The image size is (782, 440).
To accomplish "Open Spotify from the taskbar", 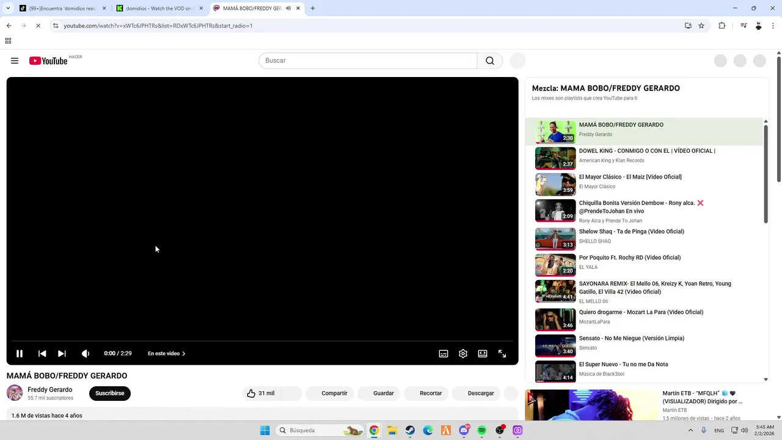I will tap(482, 430).
